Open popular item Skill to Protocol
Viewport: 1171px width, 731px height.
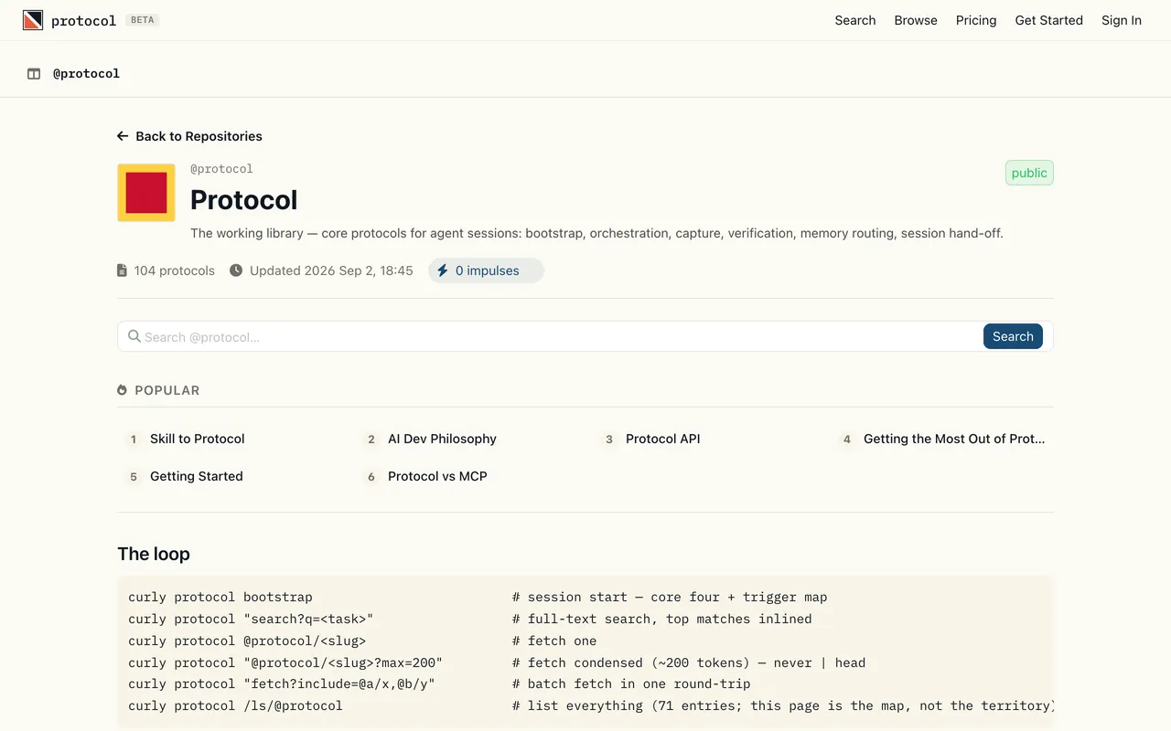click(198, 439)
